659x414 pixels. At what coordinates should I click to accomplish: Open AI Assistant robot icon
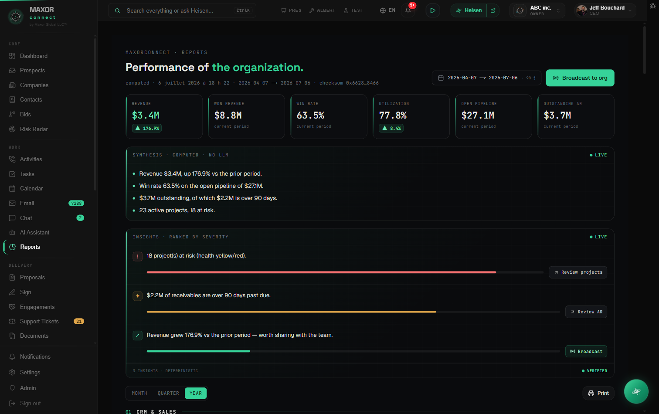(12, 232)
